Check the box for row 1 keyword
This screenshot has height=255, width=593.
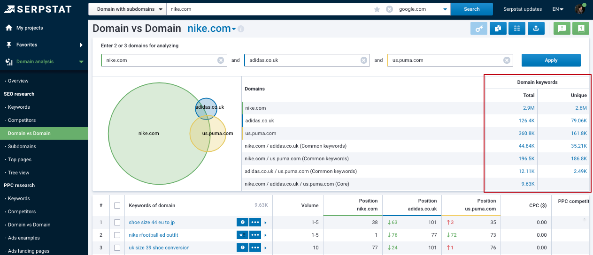[x=117, y=222]
